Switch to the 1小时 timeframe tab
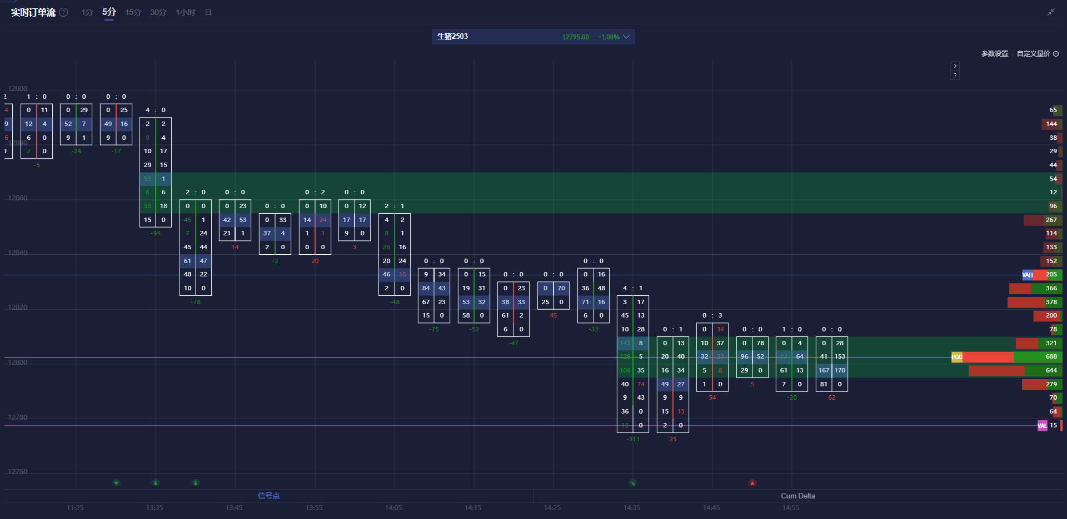Viewport: 1067px width, 519px height. point(185,12)
